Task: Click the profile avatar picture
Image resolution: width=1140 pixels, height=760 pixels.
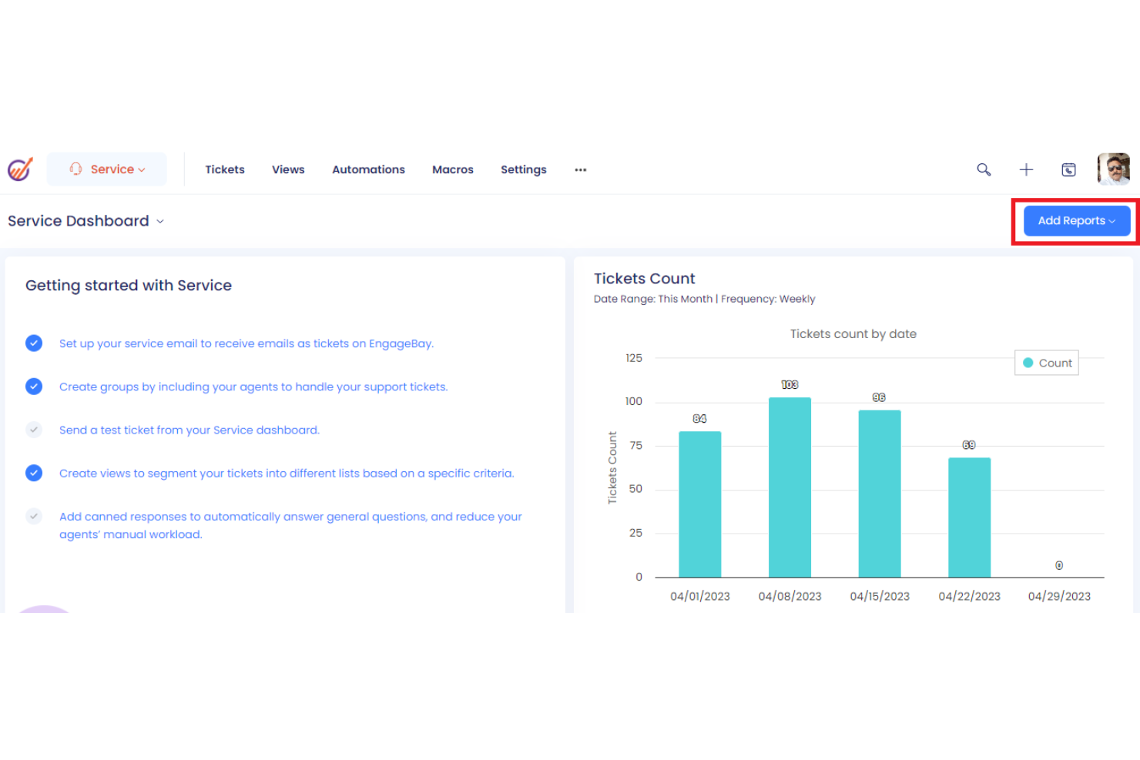Action: click(1113, 169)
